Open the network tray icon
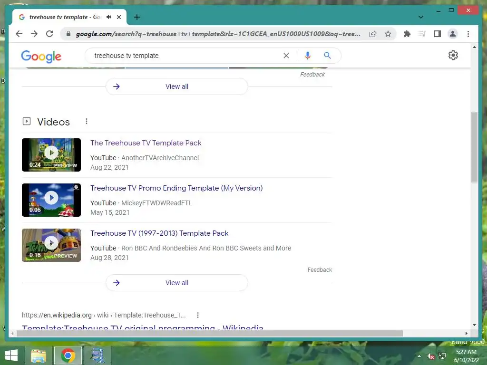Viewport: 487px width, 365px height. point(442,356)
